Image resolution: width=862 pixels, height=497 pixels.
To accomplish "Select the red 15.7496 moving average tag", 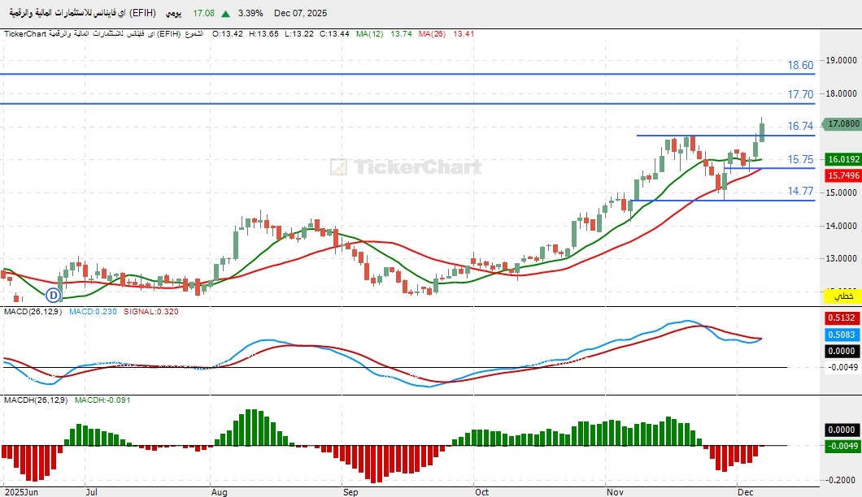I will pyautogui.click(x=841, y=175).
